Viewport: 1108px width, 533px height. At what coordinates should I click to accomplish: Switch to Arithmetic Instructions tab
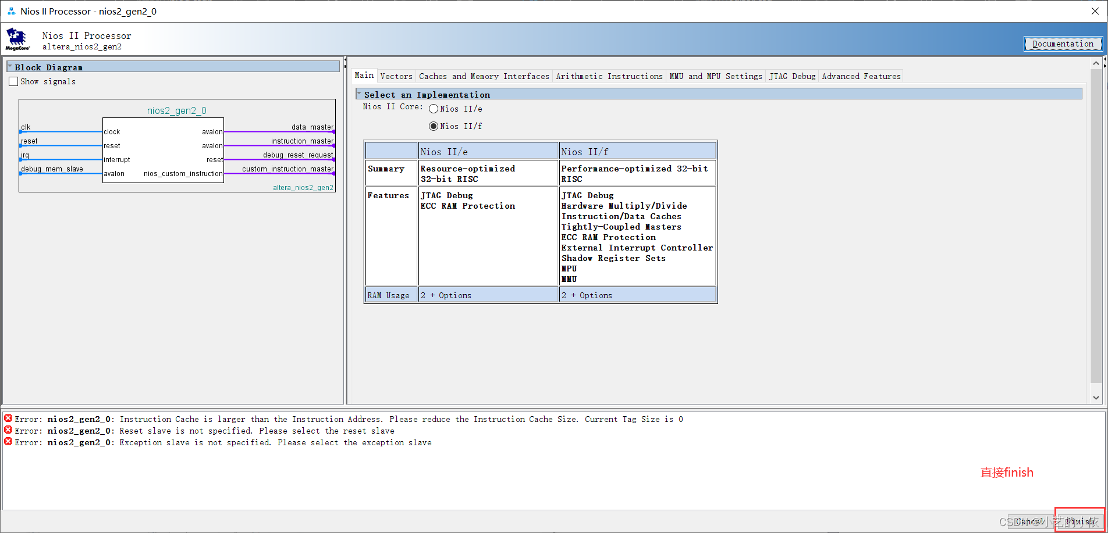[609, 76]
